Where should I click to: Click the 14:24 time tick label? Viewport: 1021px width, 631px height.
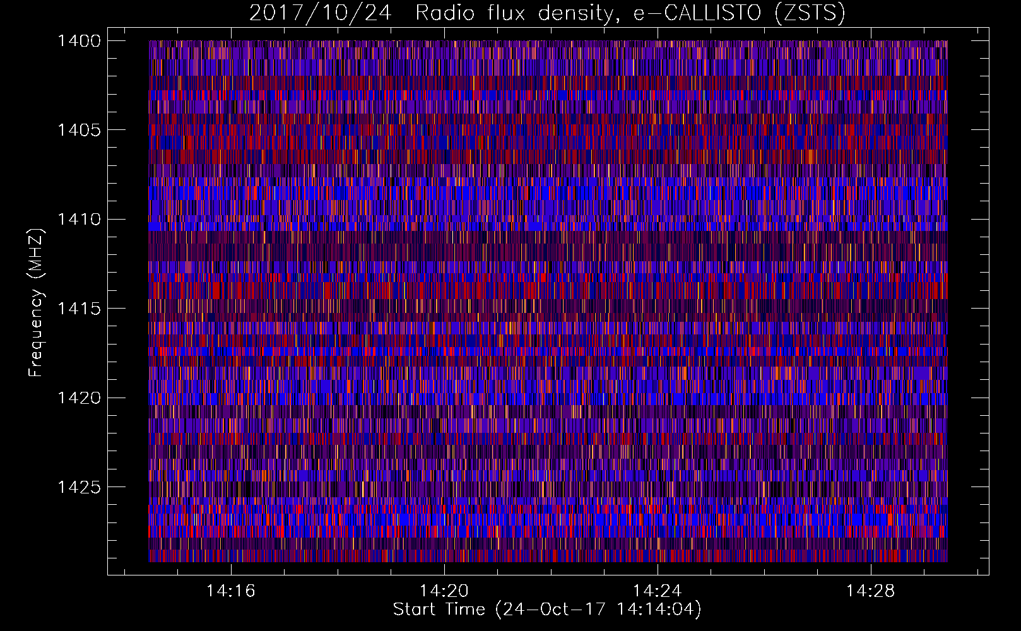pos(658,591)
